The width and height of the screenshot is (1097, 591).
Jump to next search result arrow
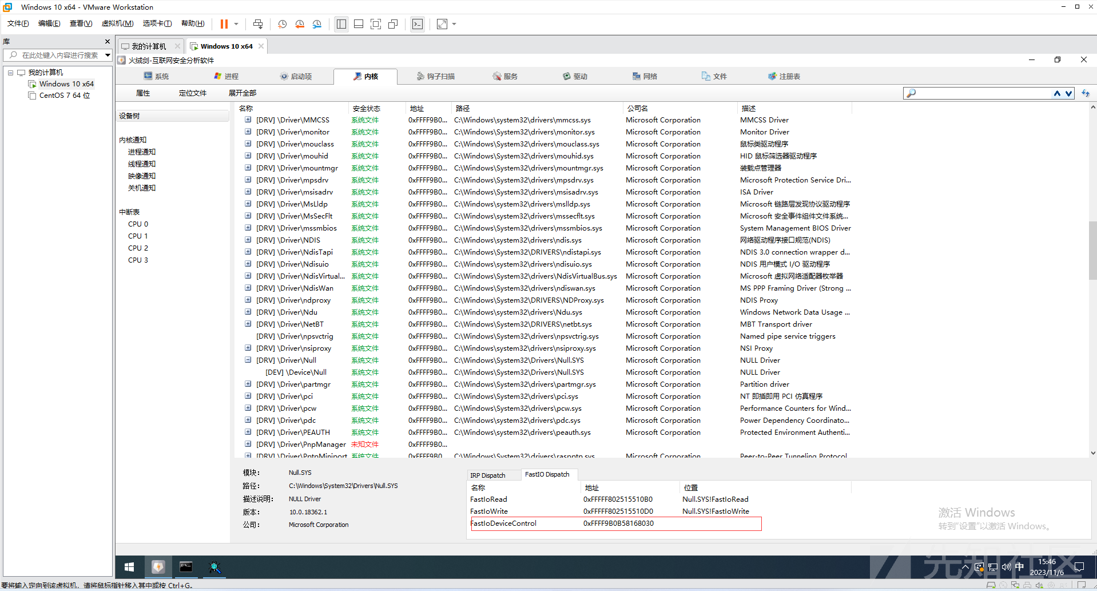(x=1068, y=93)
